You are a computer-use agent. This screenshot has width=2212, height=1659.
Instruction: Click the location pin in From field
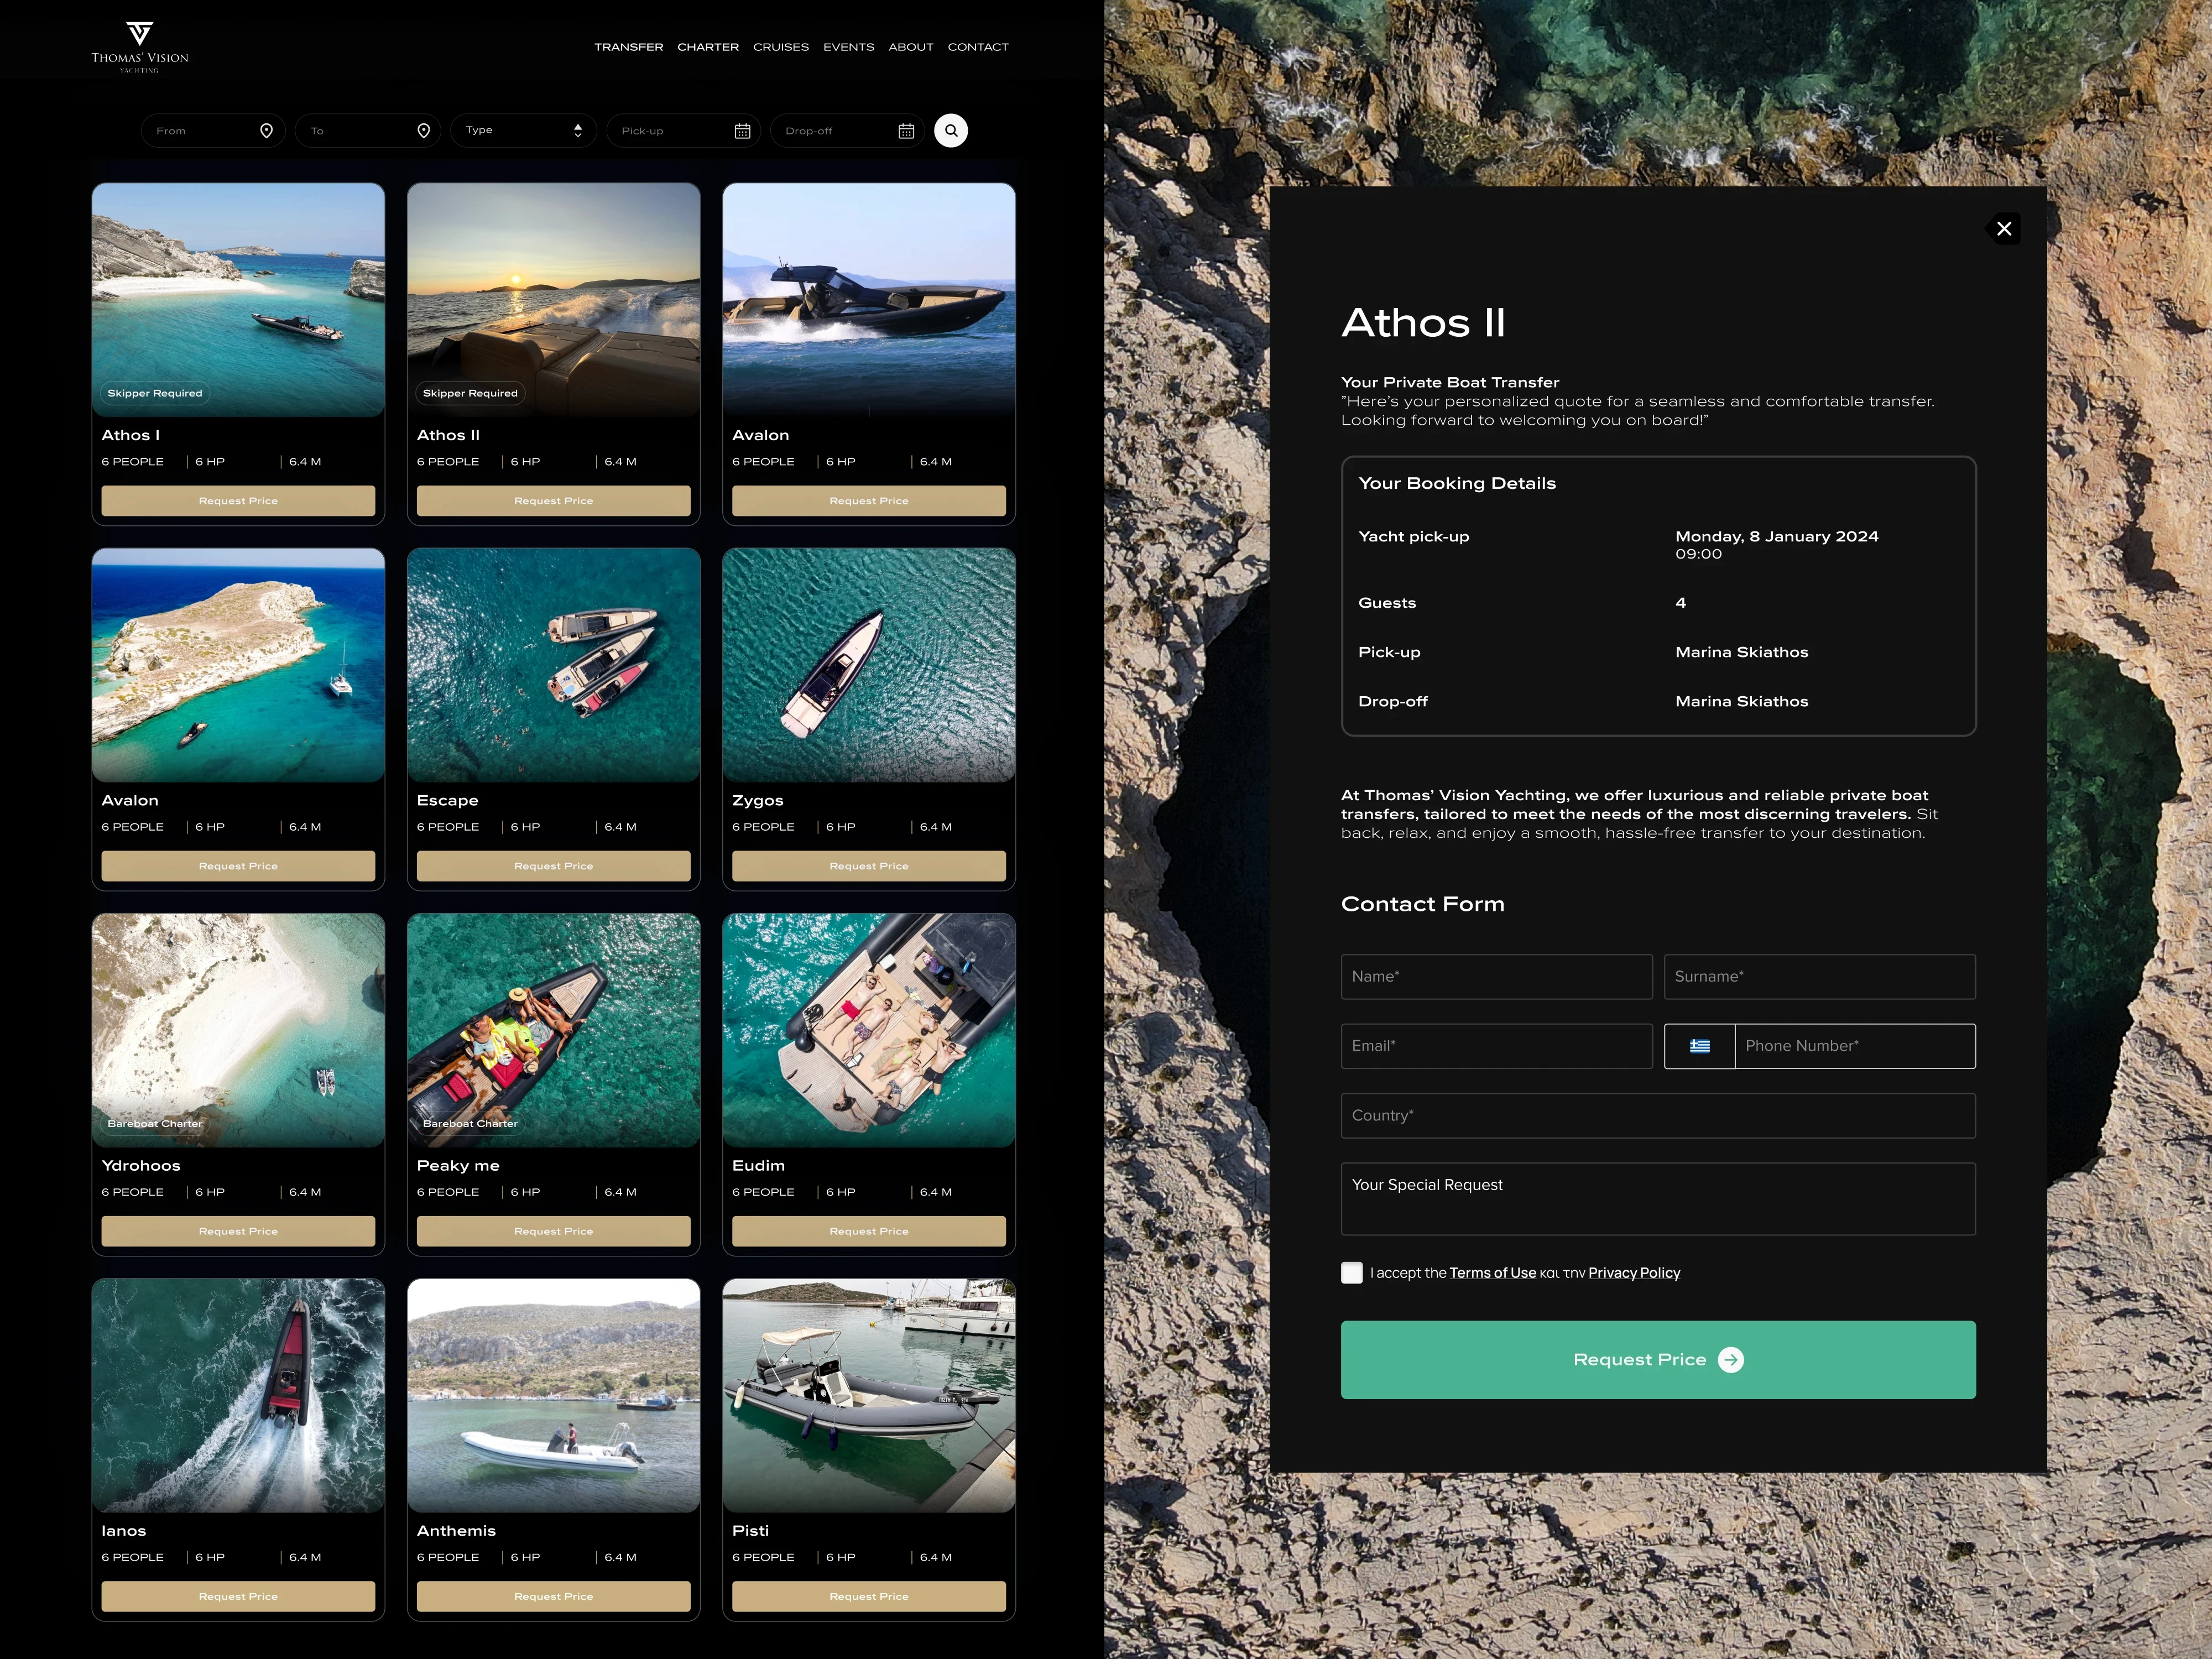[266, 131]
